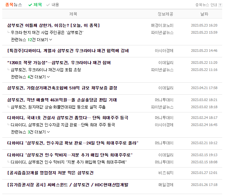
Task: Click the 종목뉴스 안내 text
Action: click(x=206, y=5)
